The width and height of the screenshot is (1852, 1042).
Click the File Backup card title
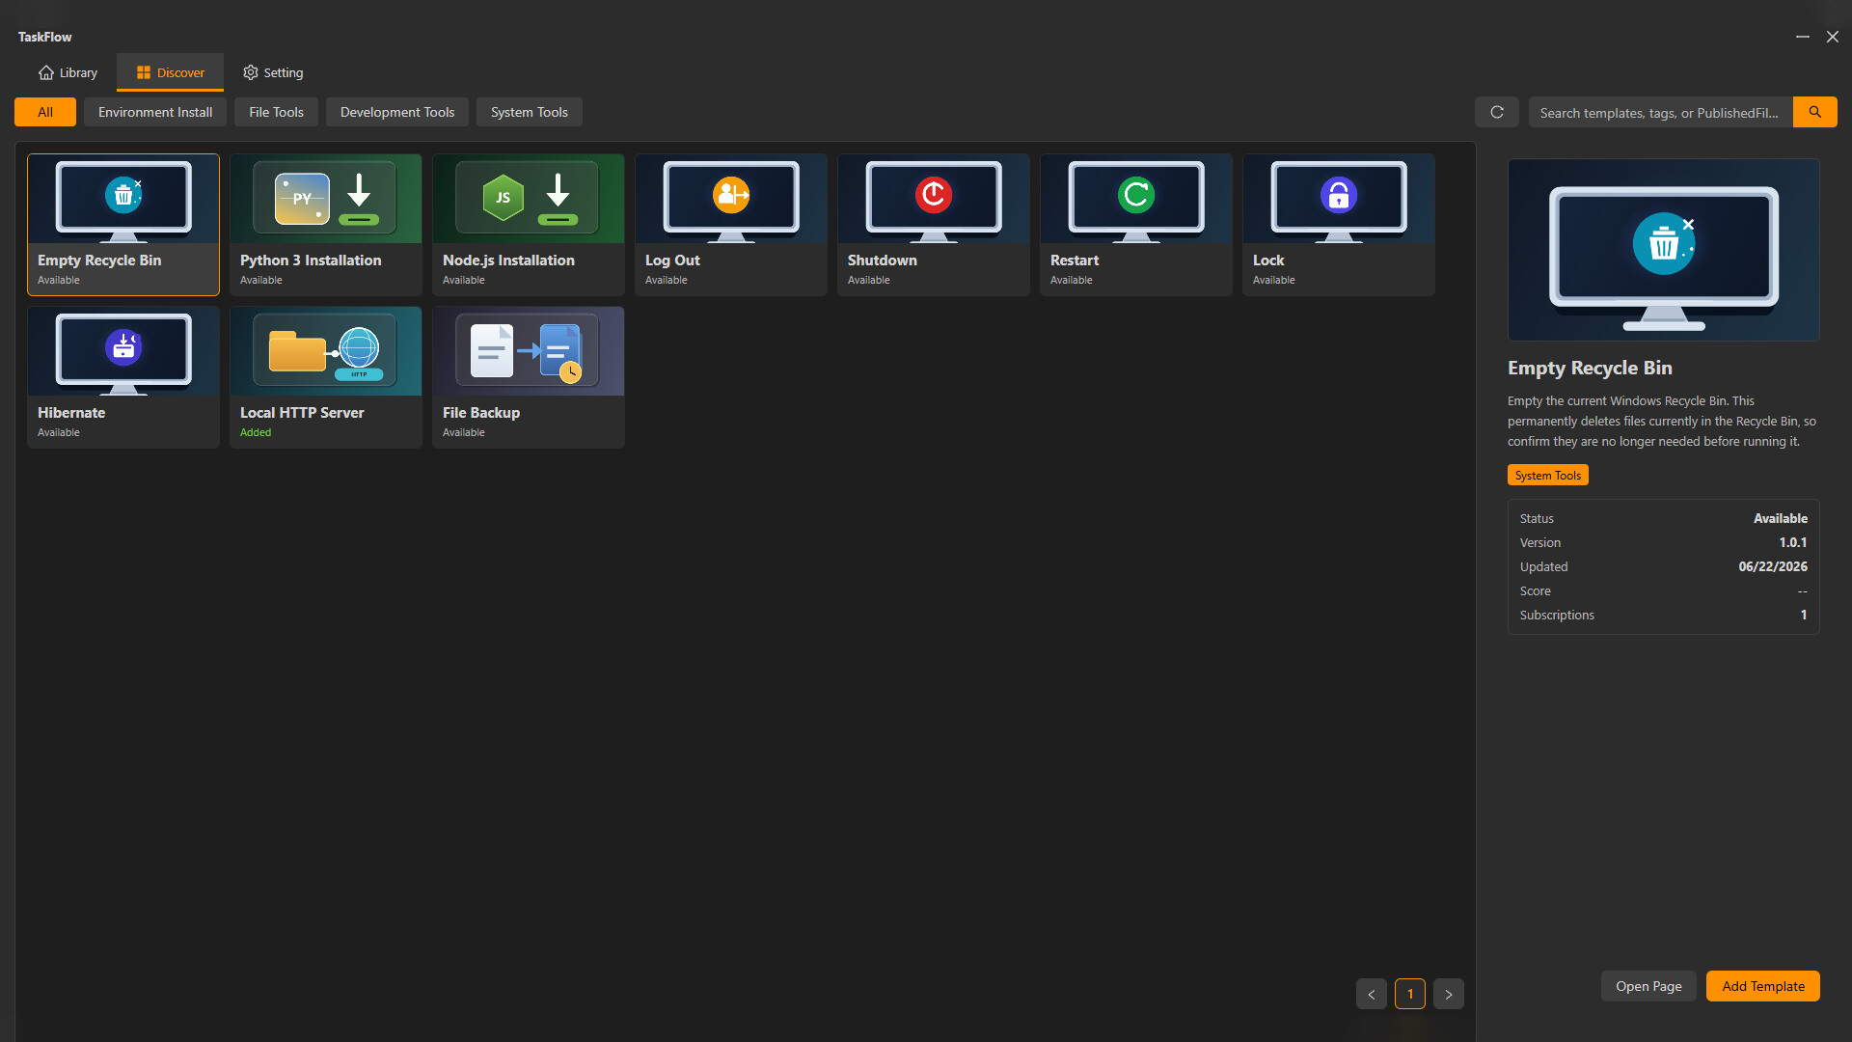coord(481,413)
